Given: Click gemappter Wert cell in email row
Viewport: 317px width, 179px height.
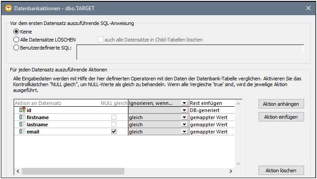Looking at the screenshot, I should coord(212,132).
